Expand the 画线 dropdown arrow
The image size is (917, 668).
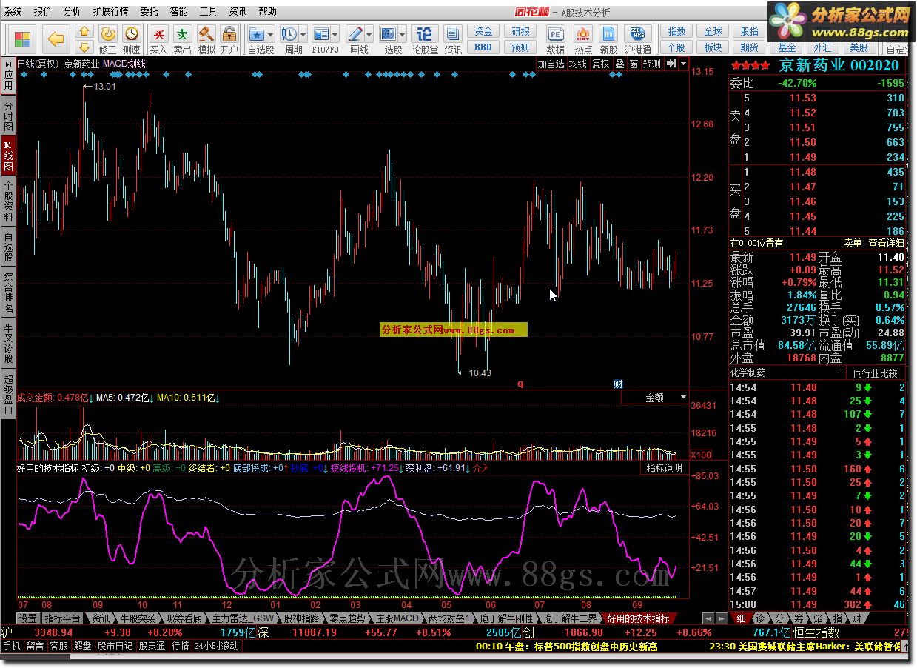[x=369, y=34]
